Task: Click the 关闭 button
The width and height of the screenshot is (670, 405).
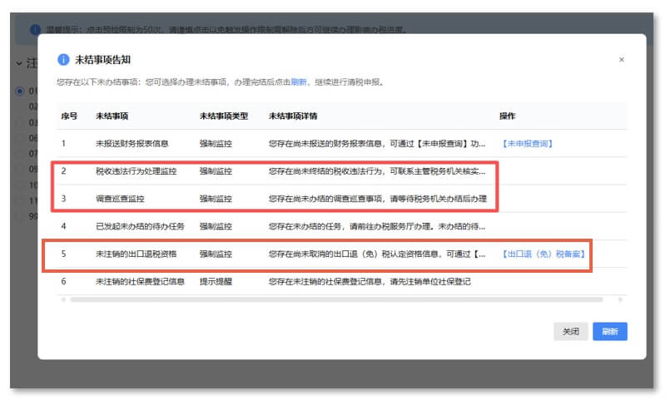Action: 570,331
